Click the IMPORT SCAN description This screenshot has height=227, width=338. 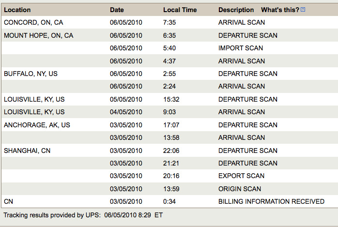[241, 48]
